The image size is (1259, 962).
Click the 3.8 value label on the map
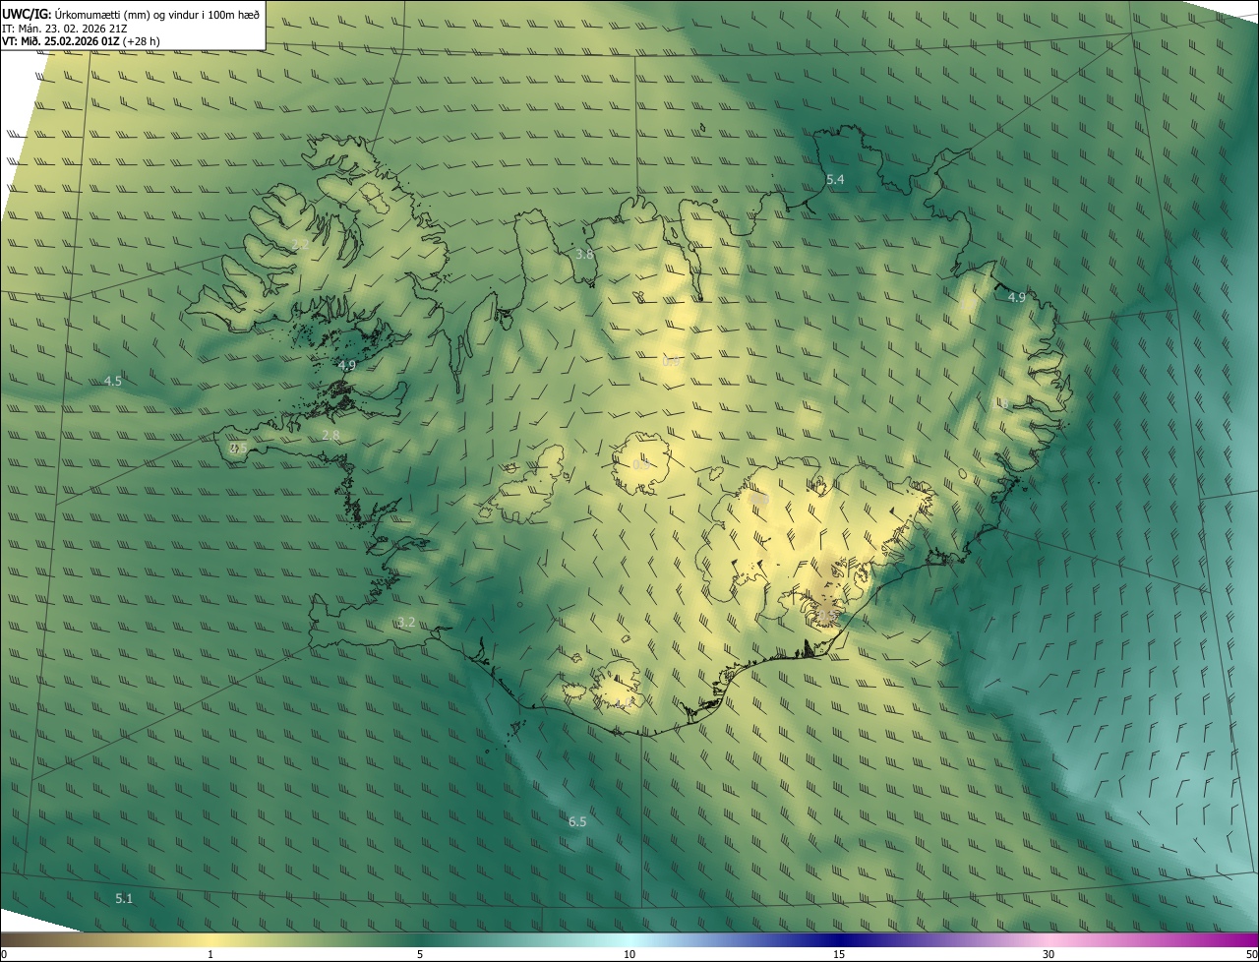tap(584, 255)
